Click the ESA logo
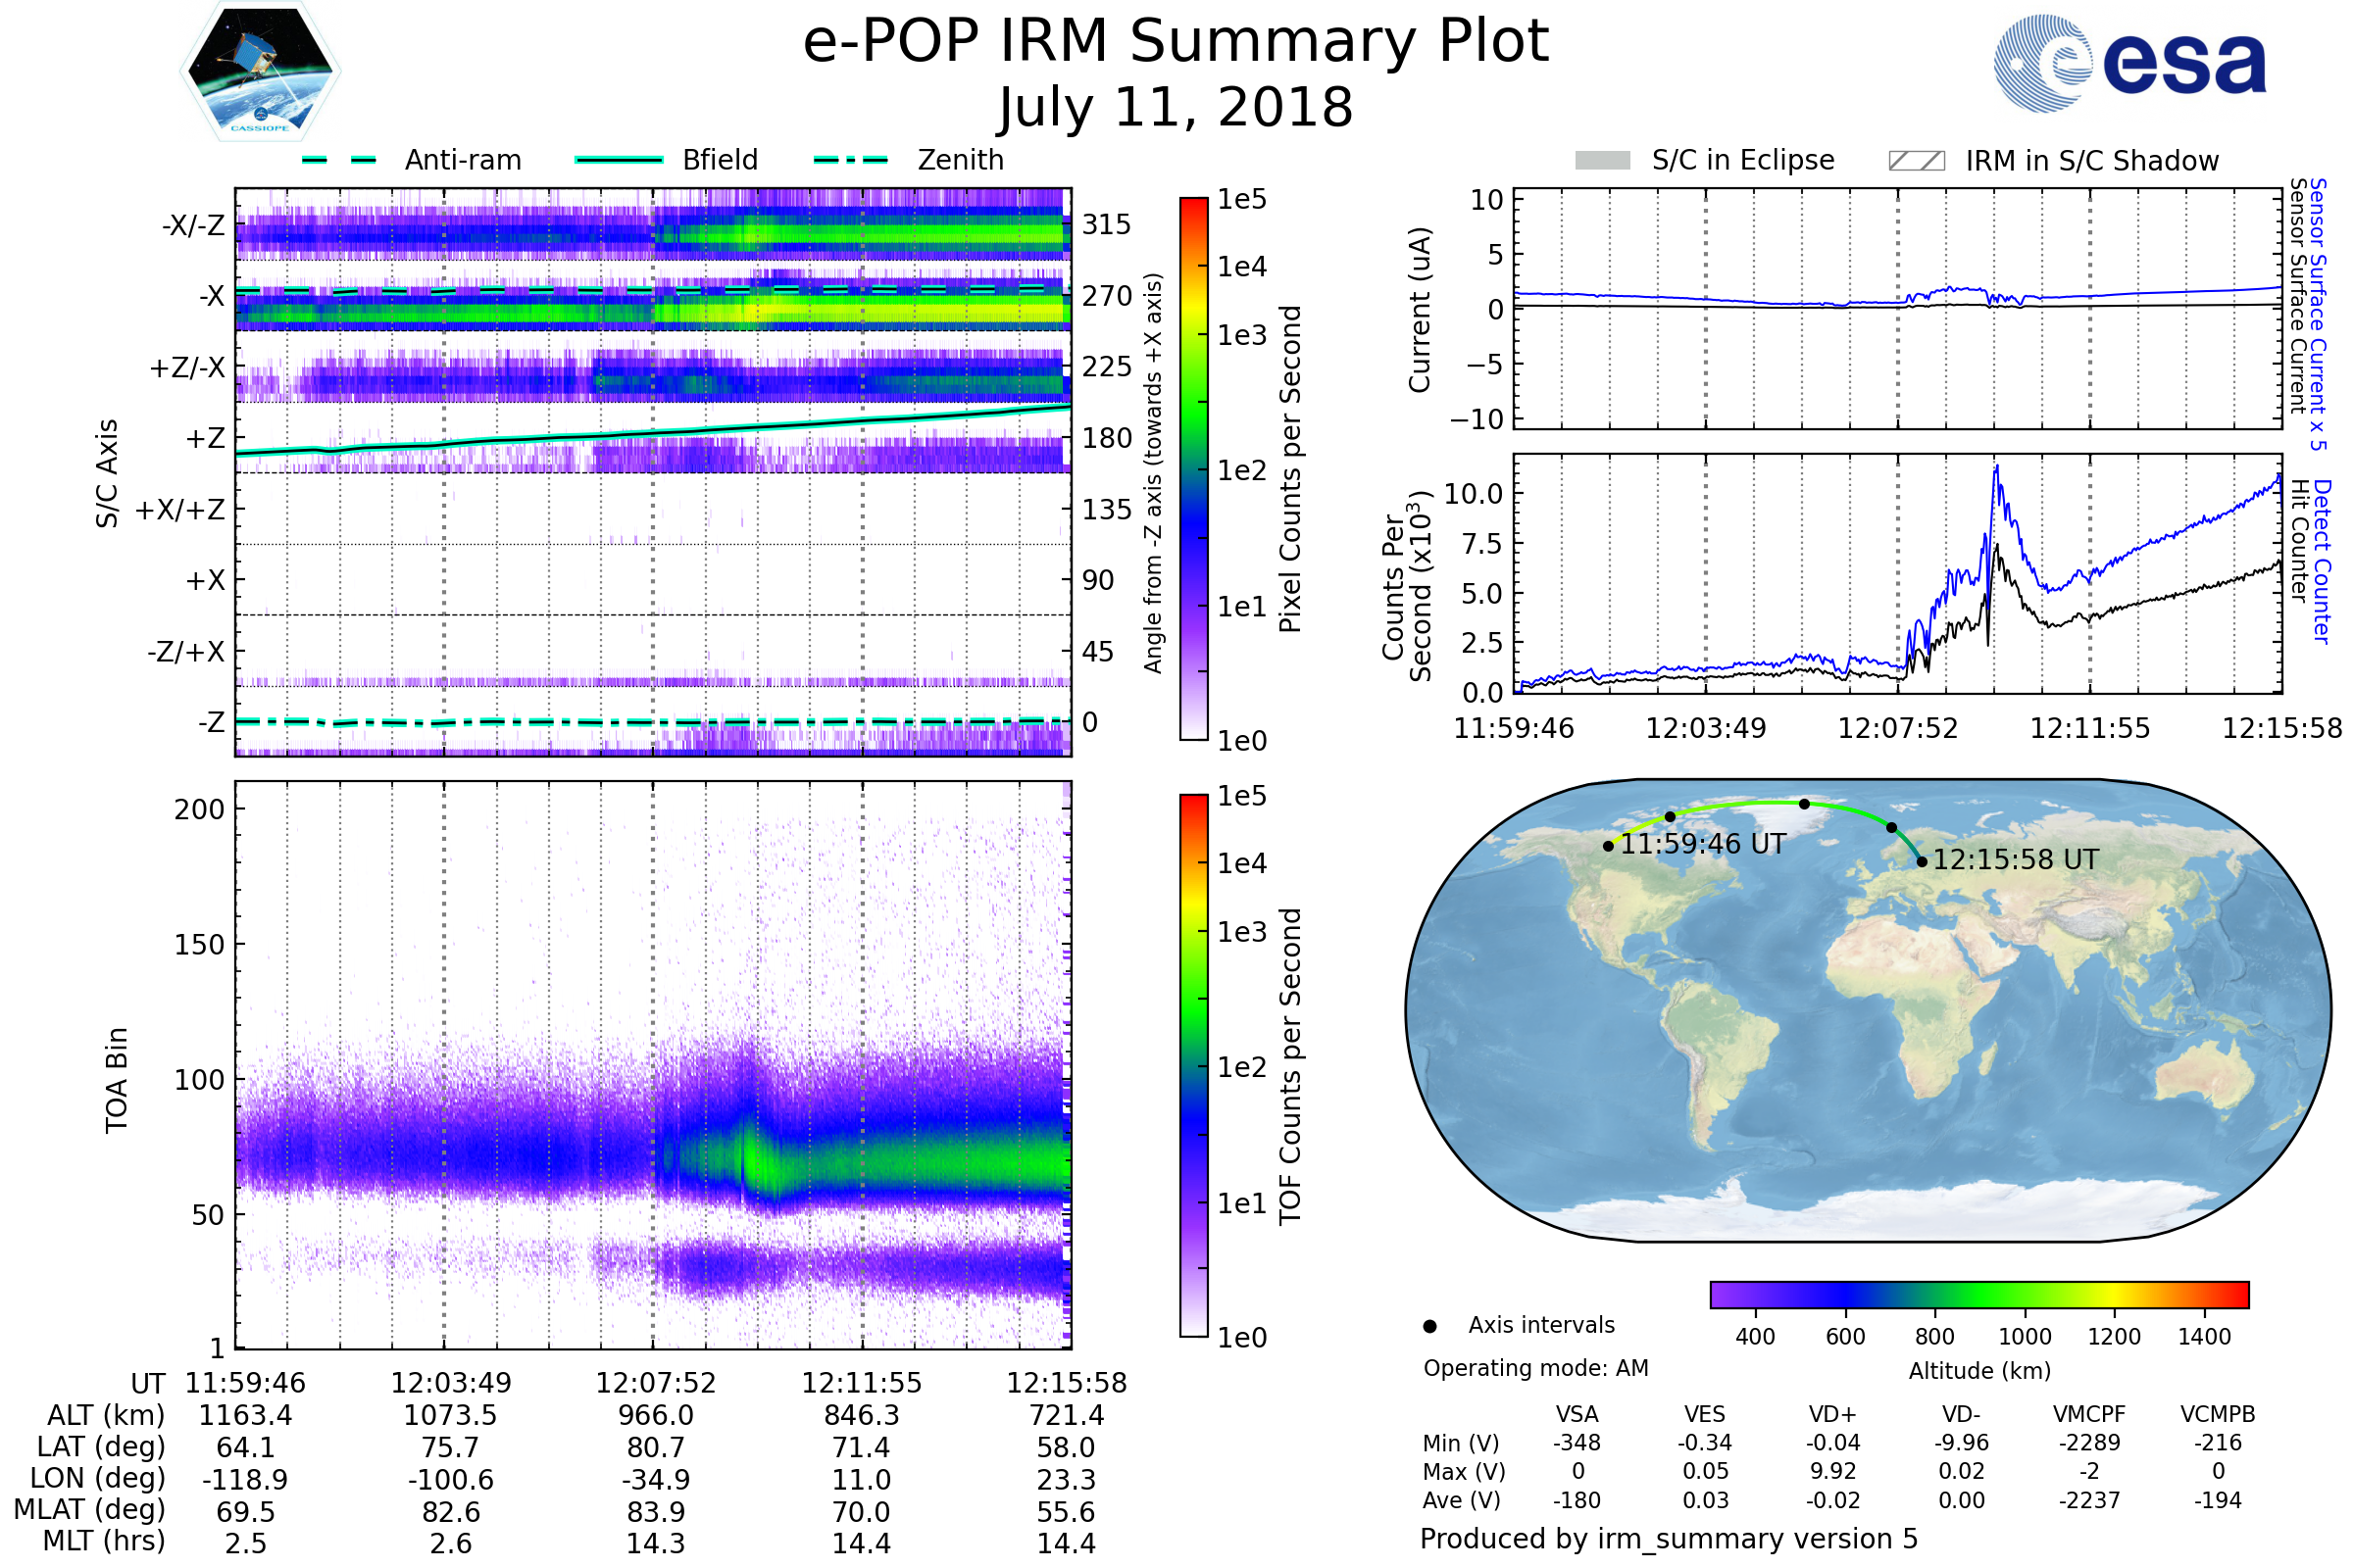Image resolution: width=2353 pixels, height=1568 pixels. (2129, 63)
